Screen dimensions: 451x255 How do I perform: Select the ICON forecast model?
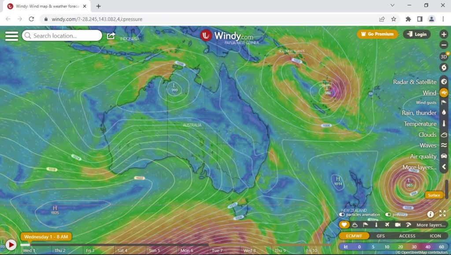[x=435, y=236]
